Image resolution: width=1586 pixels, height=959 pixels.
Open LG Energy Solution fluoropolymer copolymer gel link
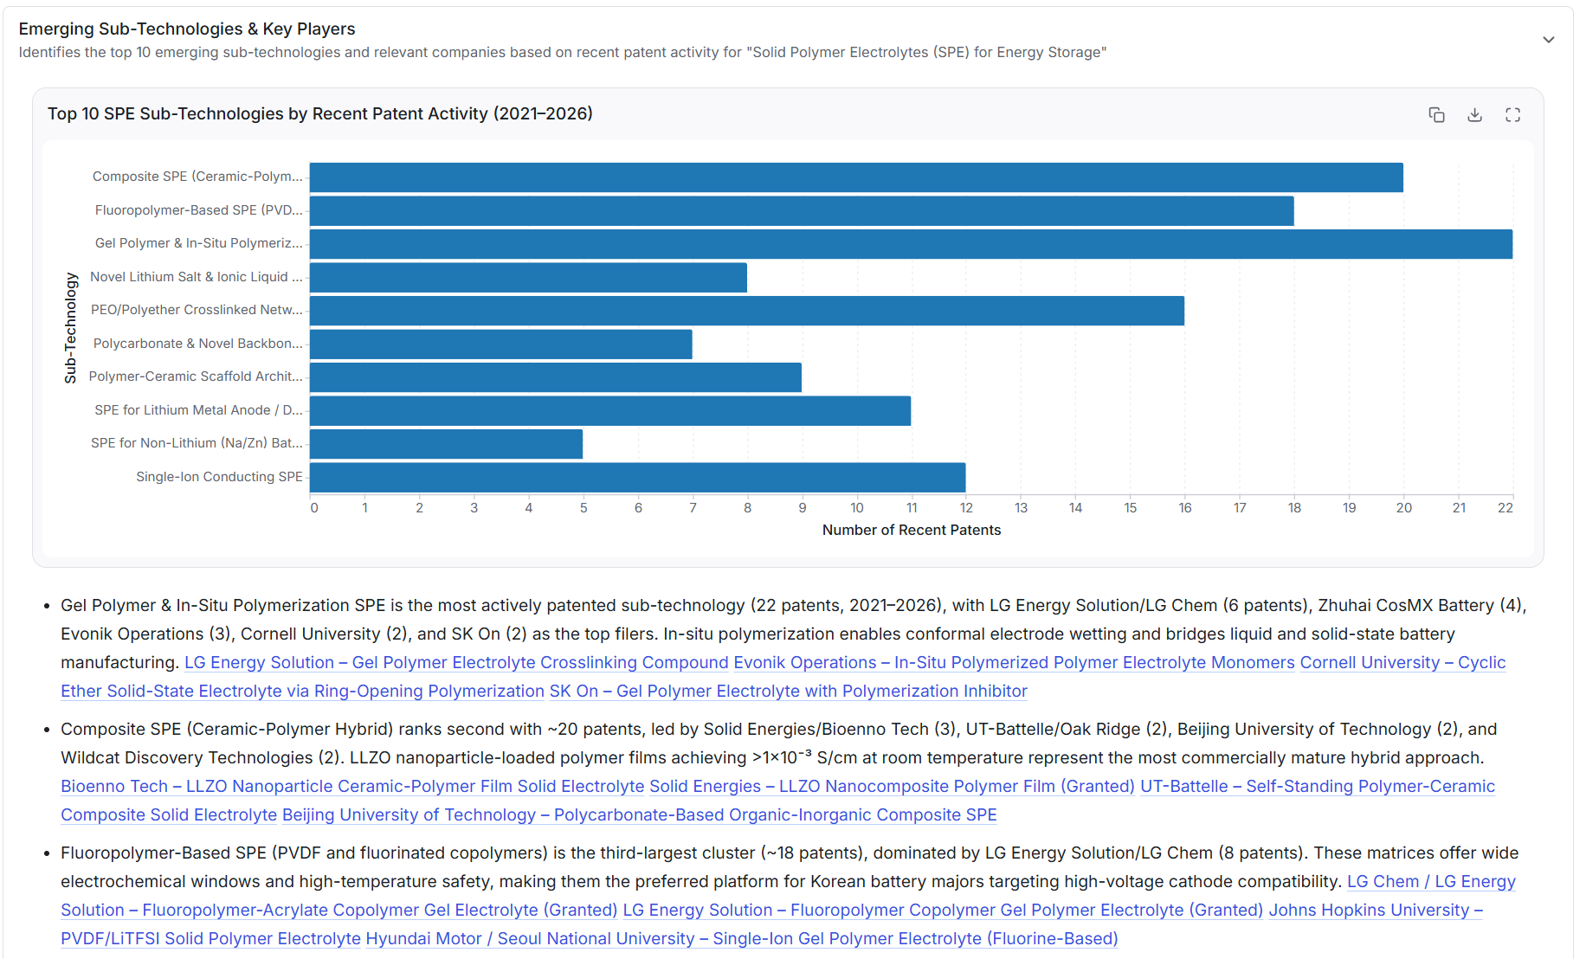[x=943, y=910]
